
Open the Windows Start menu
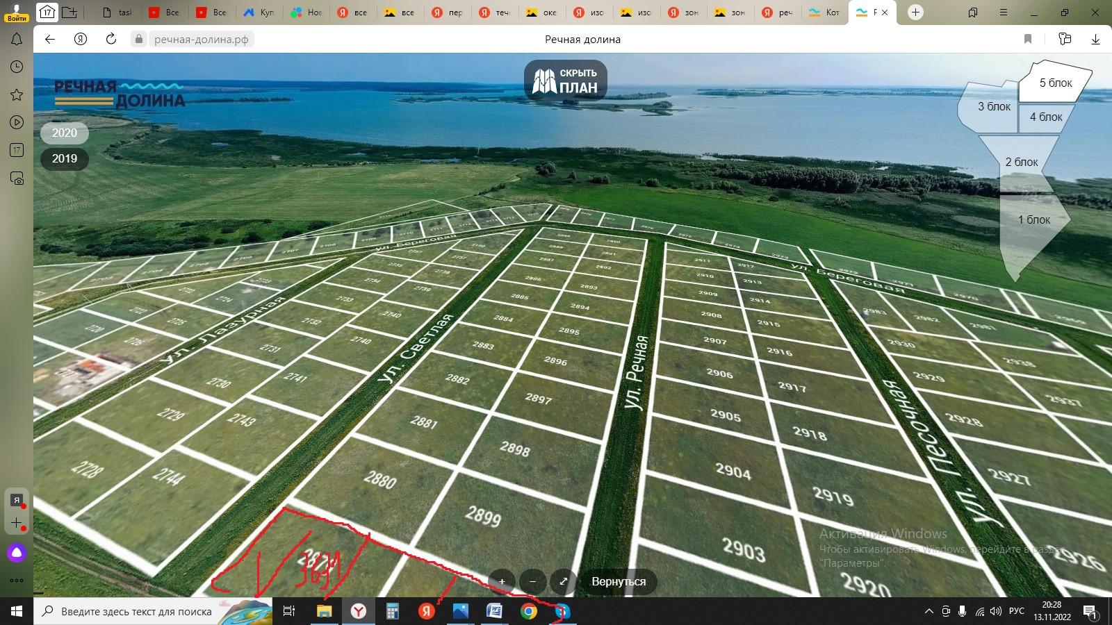pyautogui.click(x=17, y=611)
